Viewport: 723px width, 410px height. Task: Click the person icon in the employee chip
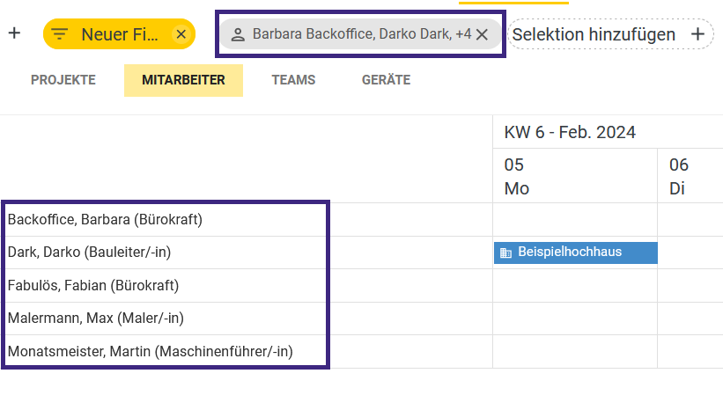[x=238, y=35]
